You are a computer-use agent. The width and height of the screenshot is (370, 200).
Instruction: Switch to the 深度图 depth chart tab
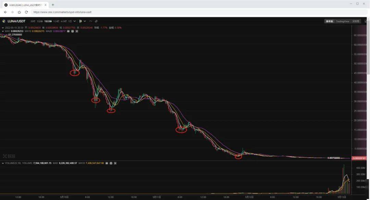coord(356,21)
